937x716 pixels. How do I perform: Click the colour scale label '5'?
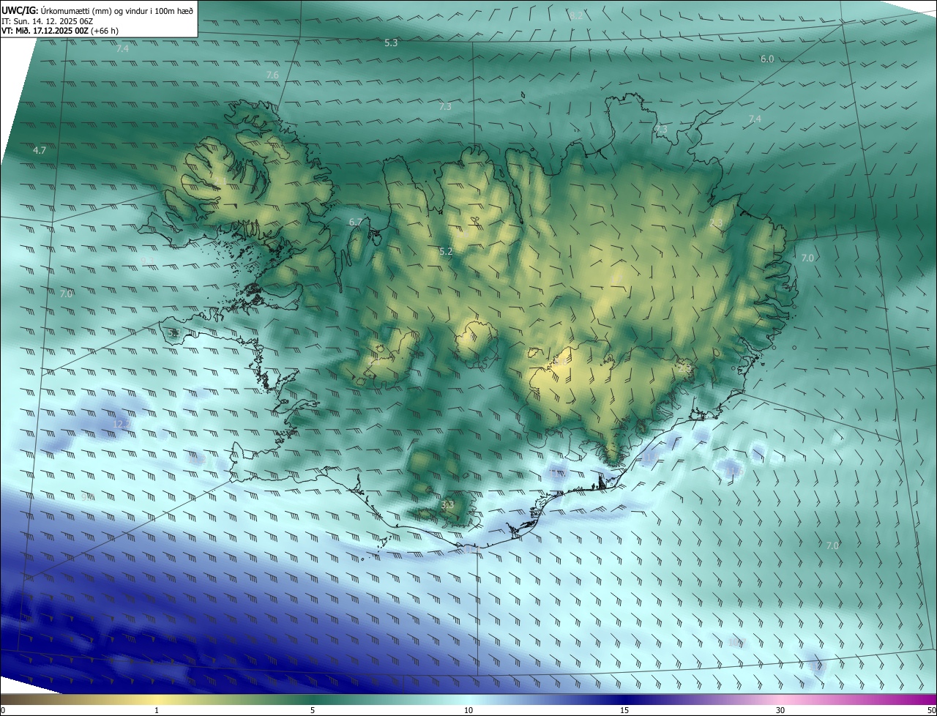click(313, 711)
